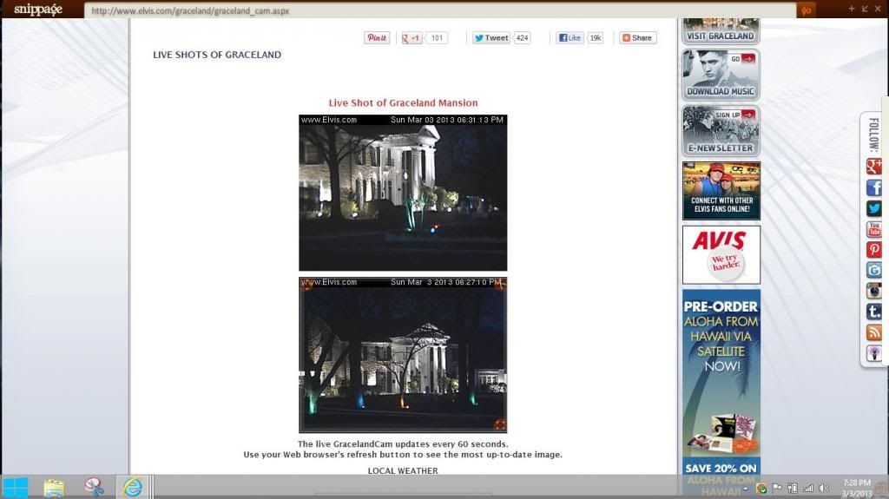
Task: Open the Pinterest follow icon
Action: point(873,250)
